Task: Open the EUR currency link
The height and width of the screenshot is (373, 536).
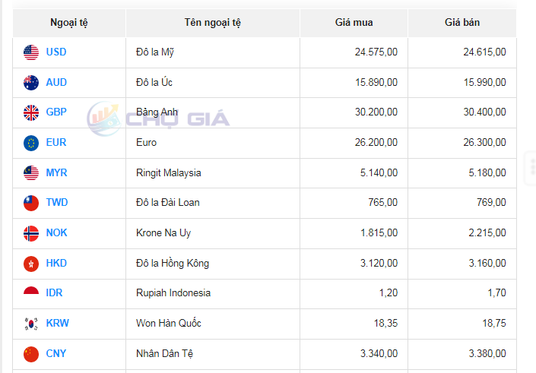Action: pyautogui.click(x=56, y=143)
